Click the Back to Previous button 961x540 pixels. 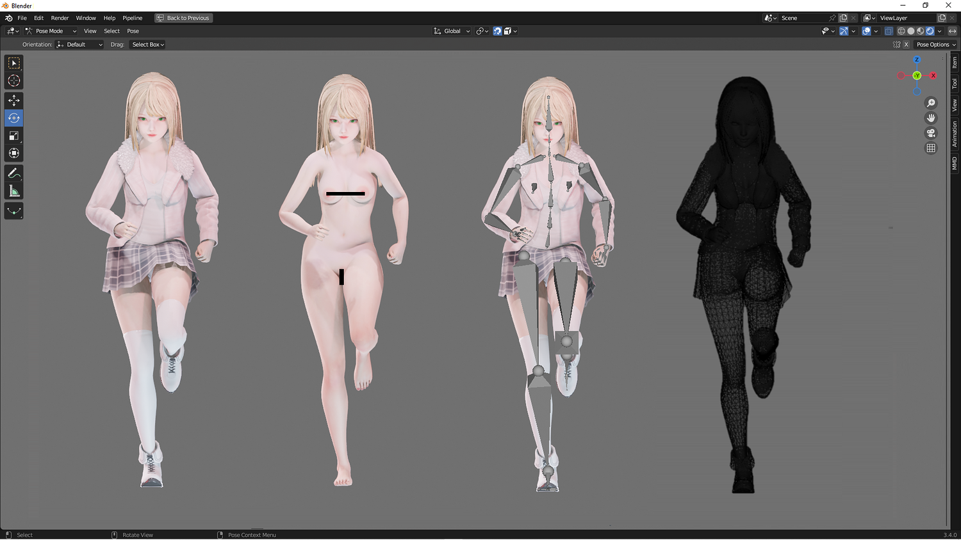tap(183, 18)
